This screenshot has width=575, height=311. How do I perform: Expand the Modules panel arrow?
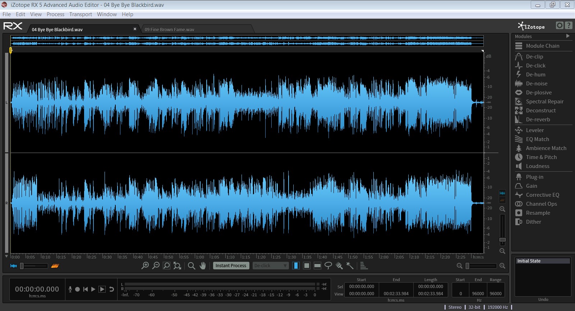(568, 36)
